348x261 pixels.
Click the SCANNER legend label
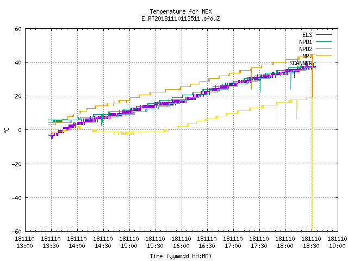pyautogui.click(x=301, y=63)
